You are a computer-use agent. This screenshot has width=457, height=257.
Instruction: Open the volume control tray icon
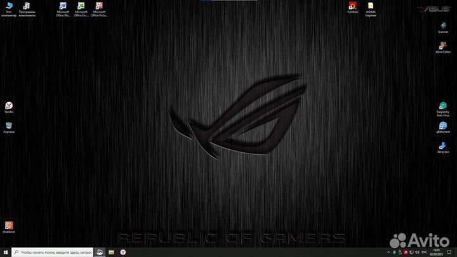point(417,253)
